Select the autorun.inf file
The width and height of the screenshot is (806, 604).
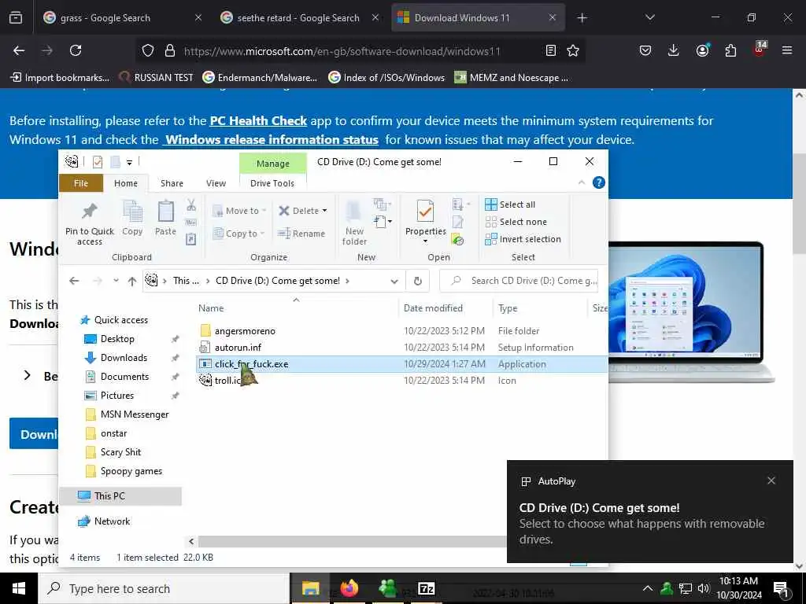coord(238,348)
